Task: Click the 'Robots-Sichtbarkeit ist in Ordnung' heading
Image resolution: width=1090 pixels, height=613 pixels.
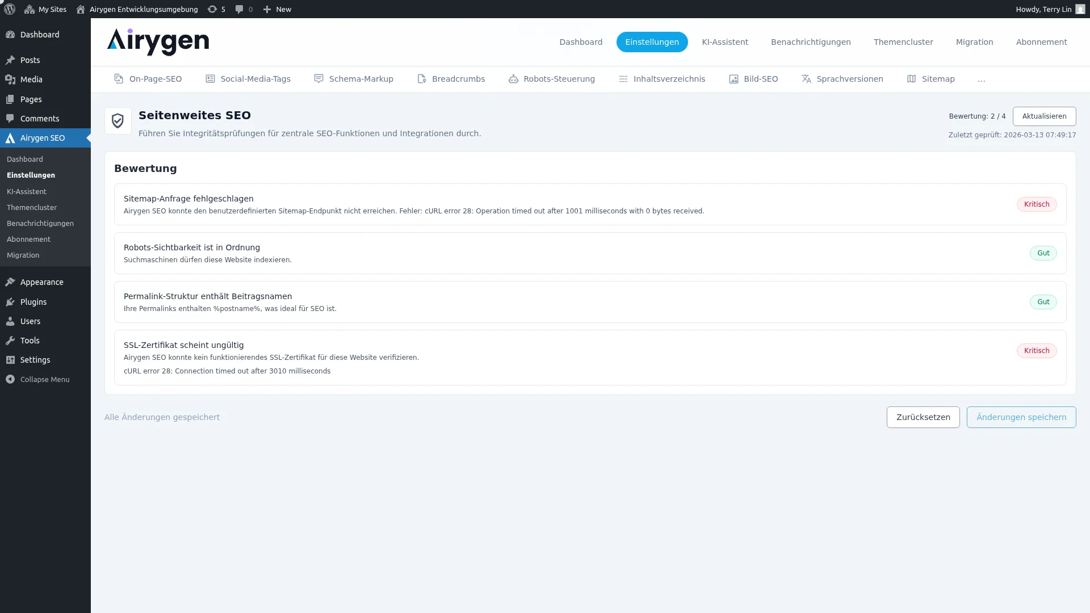Action: tap(192, 247)
